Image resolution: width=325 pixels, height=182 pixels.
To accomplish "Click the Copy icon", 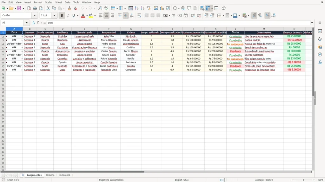I will [54, 8].
